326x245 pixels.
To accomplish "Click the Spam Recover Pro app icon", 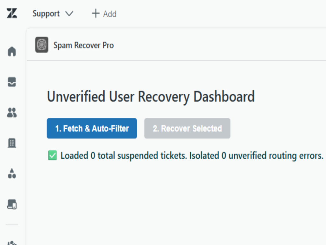I will click(41, 45).
